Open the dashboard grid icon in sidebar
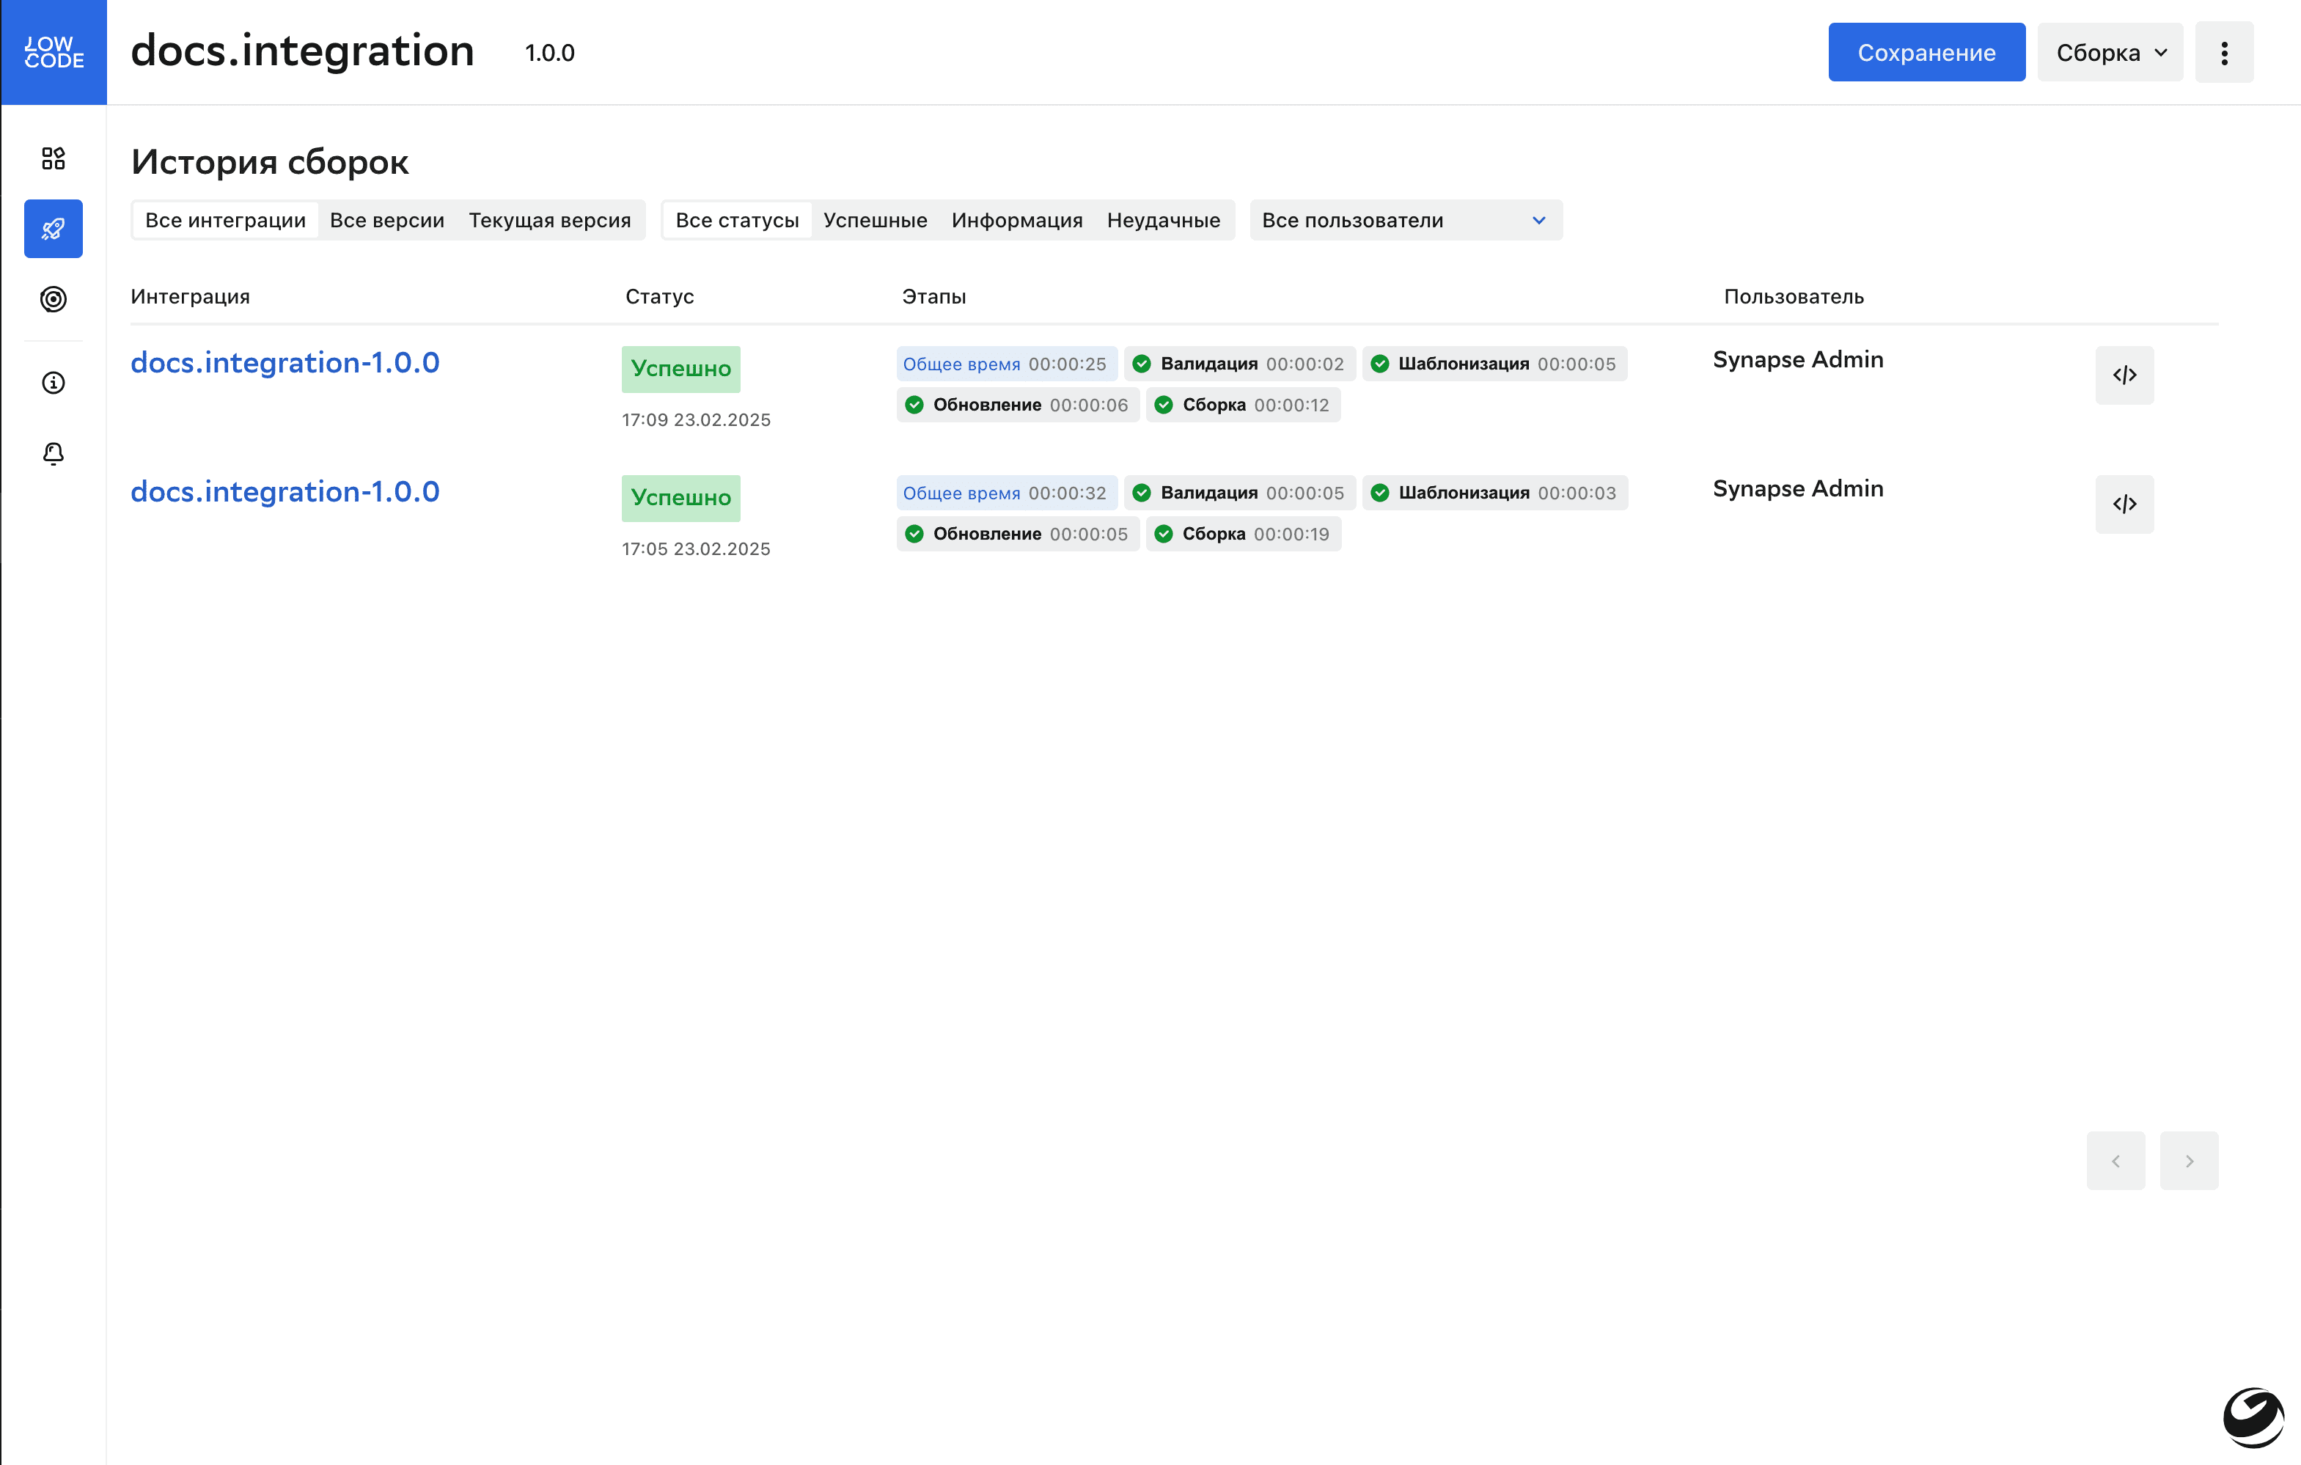The height and width of the screenshot is (1465, 2301). [x=54, y=158]
